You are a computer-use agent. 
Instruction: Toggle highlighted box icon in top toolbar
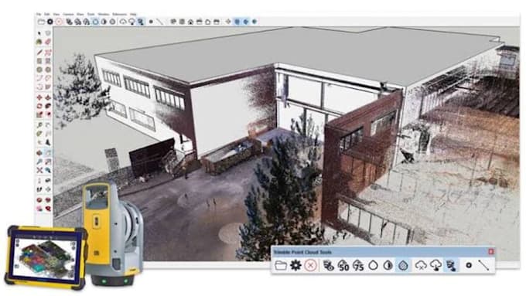pos(141,22)
